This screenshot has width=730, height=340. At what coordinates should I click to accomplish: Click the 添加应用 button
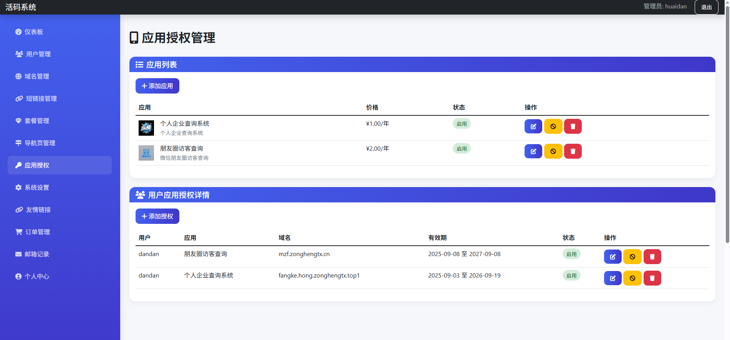(157, 86)
